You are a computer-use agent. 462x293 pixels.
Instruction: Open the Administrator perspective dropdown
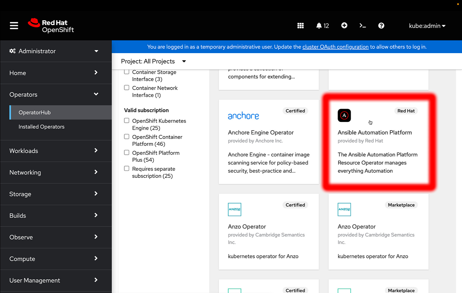pyautogui.click(x=56, y=51)
